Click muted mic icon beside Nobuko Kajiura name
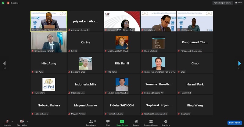 tap(33, 114)
